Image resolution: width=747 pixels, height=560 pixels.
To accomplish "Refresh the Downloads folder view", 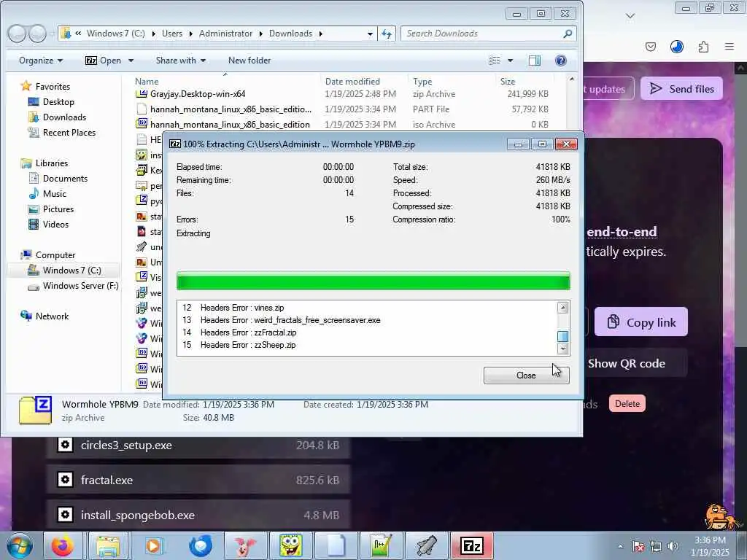I will tap(387, 34).
